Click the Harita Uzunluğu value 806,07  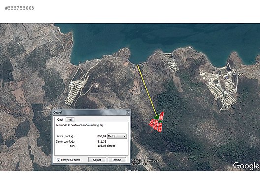[102, 136]
